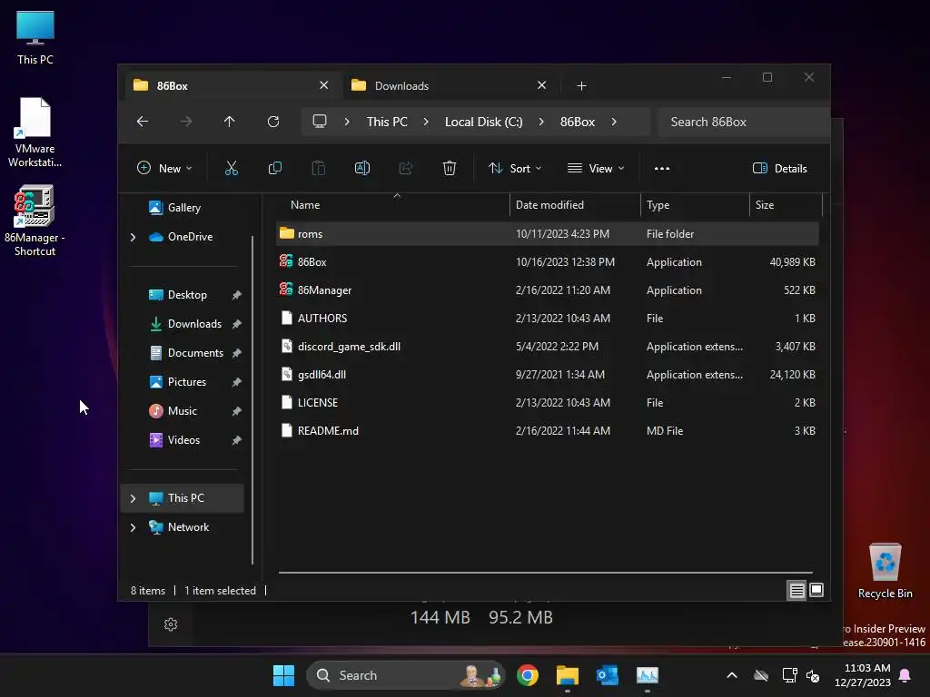The image size is (930, 697).
Task: Select the README.md file
Action: click(548, 431)
